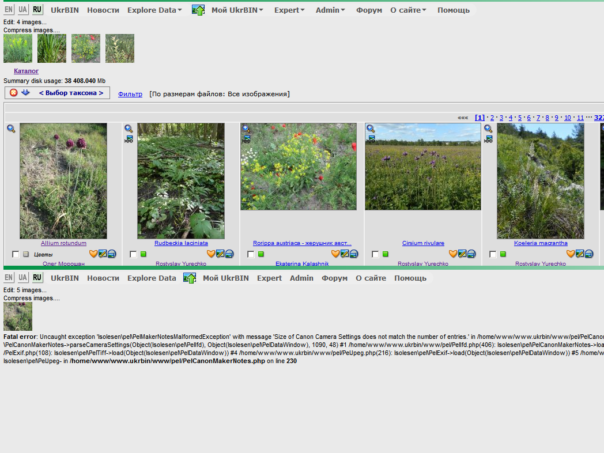Open the Новости menu item in the top bar
The height and width of the screenshot is (453, 604).
[x=103, y=10]
